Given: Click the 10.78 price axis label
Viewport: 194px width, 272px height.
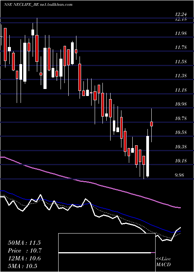Looking at the screenshot, I should click(x=181, y=119).
